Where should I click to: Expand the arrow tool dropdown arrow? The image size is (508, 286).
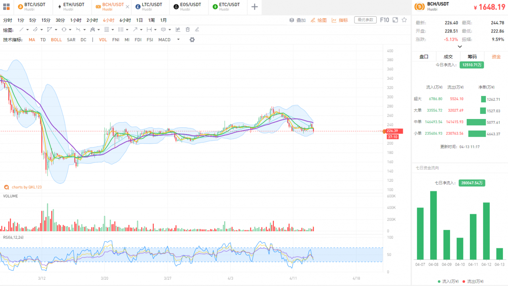[x=141, y=30]
